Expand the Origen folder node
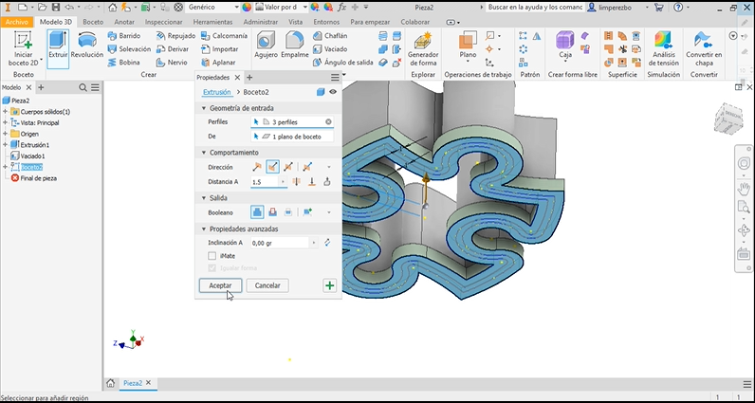 pos(6,134)
